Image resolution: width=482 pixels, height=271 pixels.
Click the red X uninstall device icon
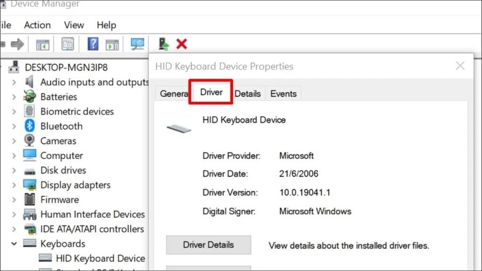pos(182,44)
